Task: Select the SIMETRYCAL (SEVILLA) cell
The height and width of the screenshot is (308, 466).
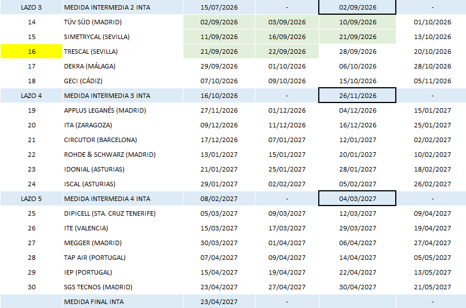Action: point(123,37)
